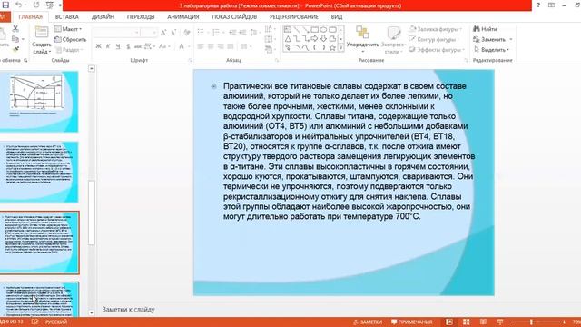Click the zoom in plus button

pyautogui.click(x=564, y=322)
